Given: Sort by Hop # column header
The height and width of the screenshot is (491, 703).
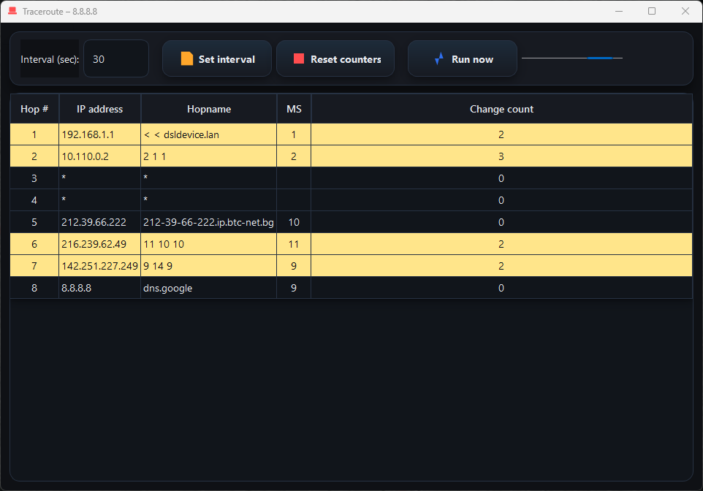Looking at the screenshot, I should (34, 109).
